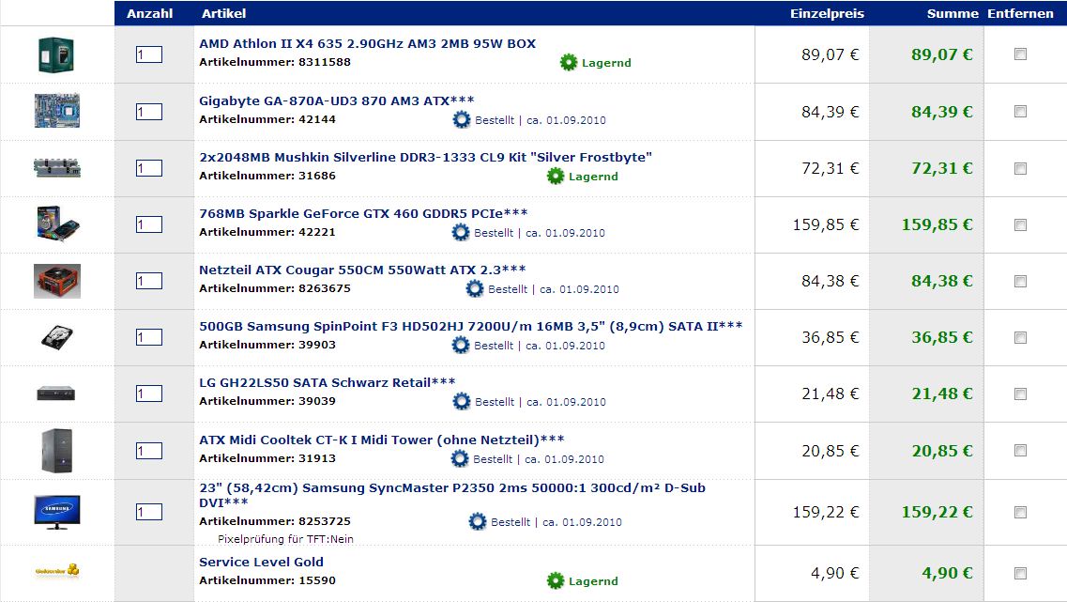Tick the remove checkbox for Gigabyte GA-870A-UD3
Screen dimensions: 1067x602
tap(1020, 111)
